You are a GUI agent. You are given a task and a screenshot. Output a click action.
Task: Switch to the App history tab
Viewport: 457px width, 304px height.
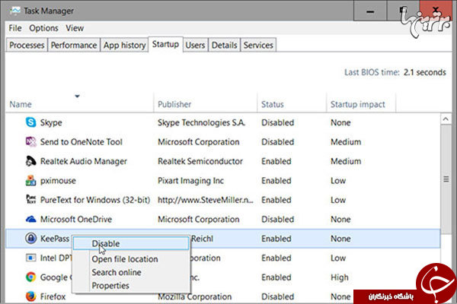click(124, 45)
